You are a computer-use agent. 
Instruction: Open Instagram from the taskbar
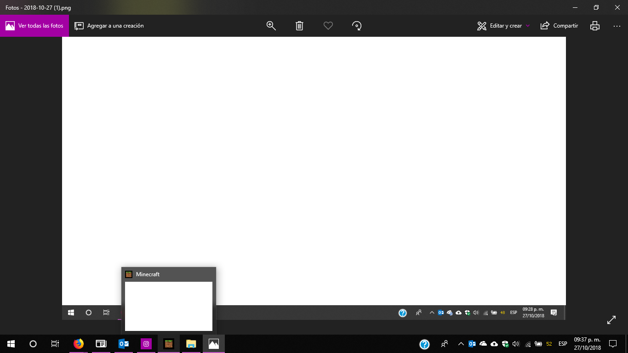tap(146, 343)
